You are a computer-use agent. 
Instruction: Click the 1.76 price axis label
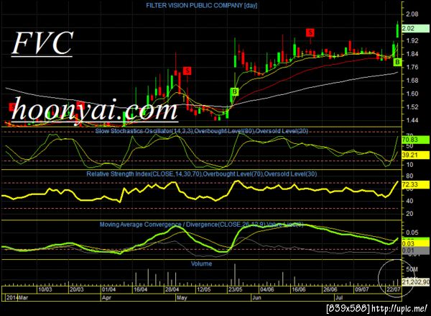[x=412, y=67]
